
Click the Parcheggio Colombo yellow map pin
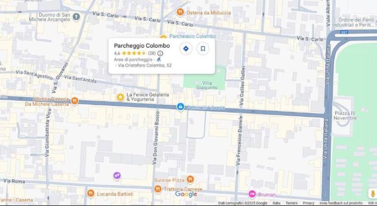tap(163, 37)
